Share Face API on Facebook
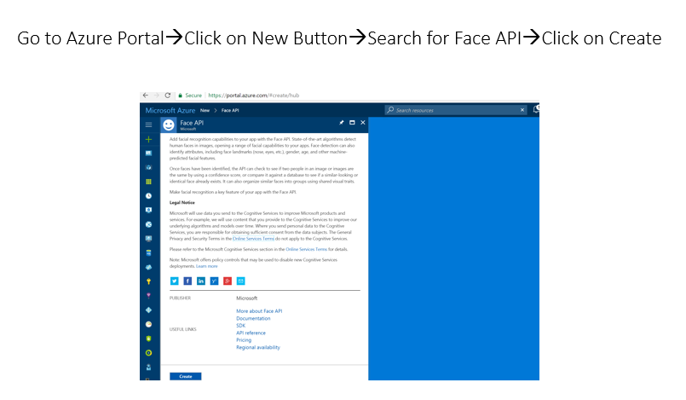This screenshot has width=686, height=400. click(187, 281)
